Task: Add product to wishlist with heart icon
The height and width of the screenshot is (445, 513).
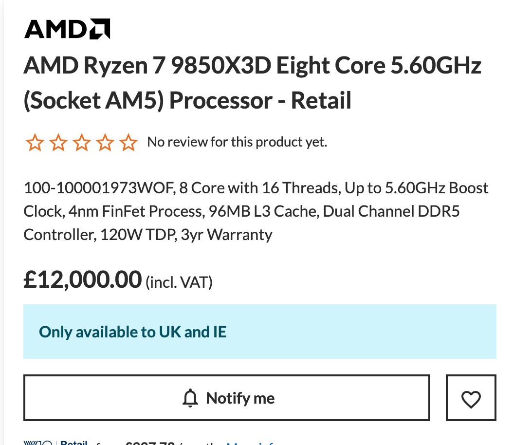Action: click(x=471, y=399)
